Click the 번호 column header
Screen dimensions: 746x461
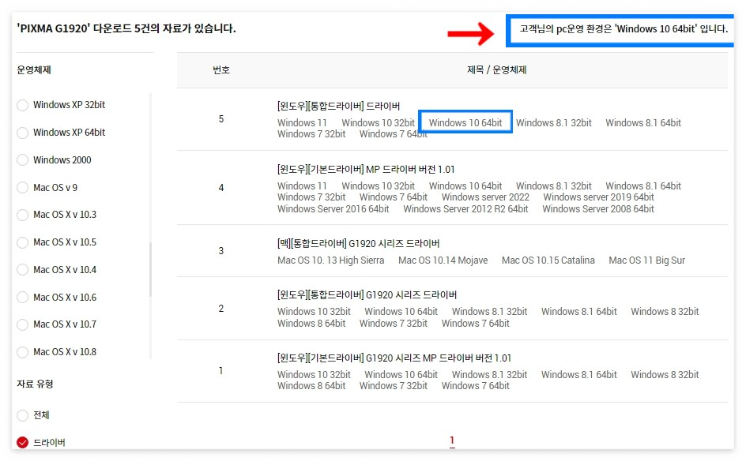pos(221,70)
